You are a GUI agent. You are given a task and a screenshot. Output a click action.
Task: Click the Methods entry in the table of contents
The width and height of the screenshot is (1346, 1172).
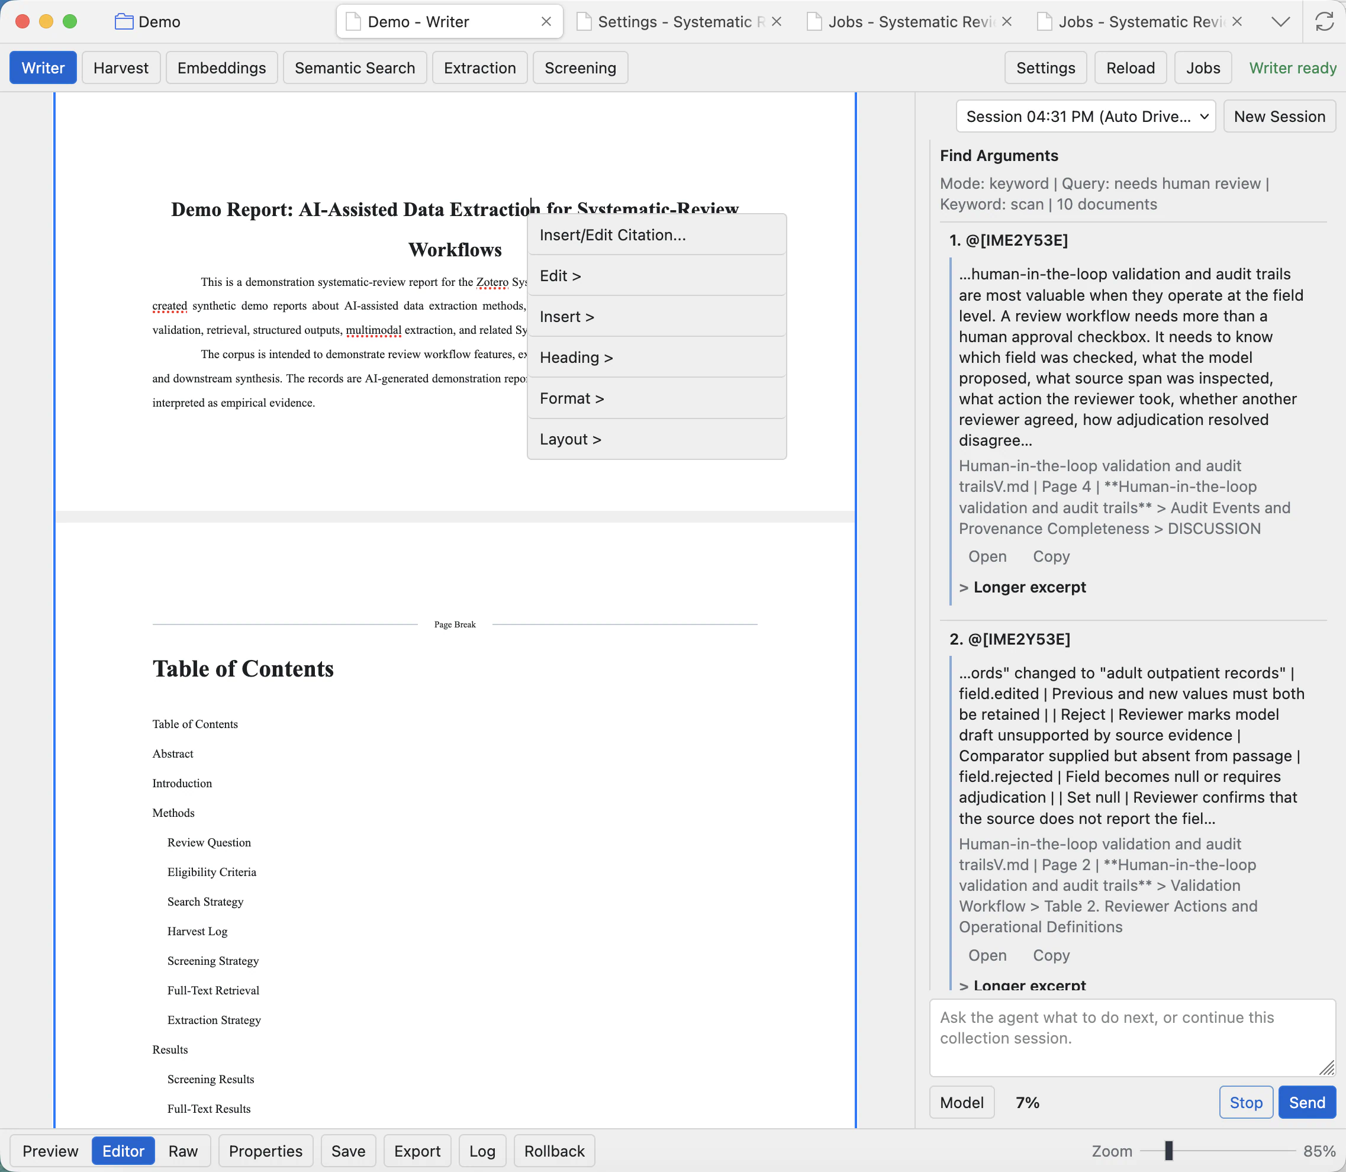(173, 813)
